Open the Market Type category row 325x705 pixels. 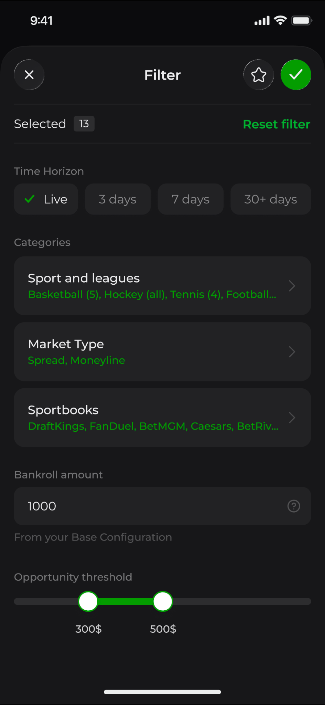click(x=162, y=352)
